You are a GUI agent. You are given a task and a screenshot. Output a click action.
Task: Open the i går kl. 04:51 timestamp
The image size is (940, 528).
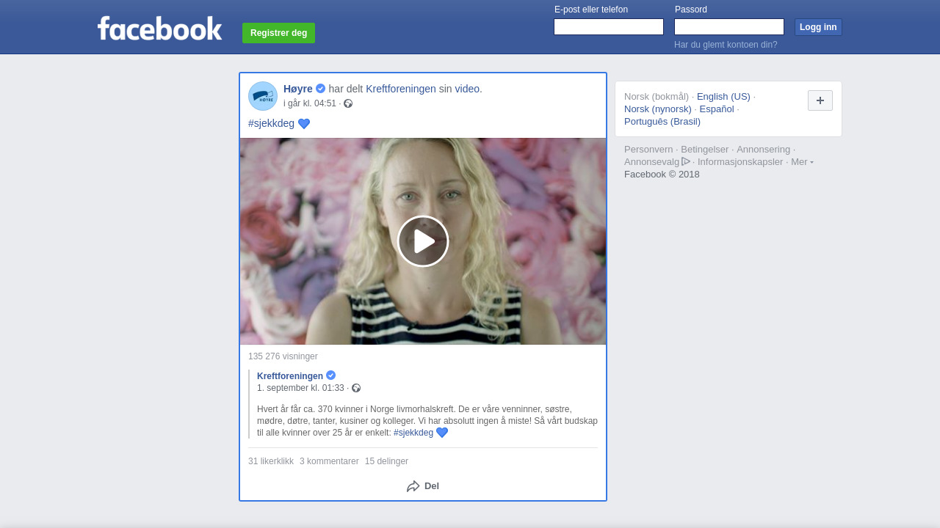(310, 103)
